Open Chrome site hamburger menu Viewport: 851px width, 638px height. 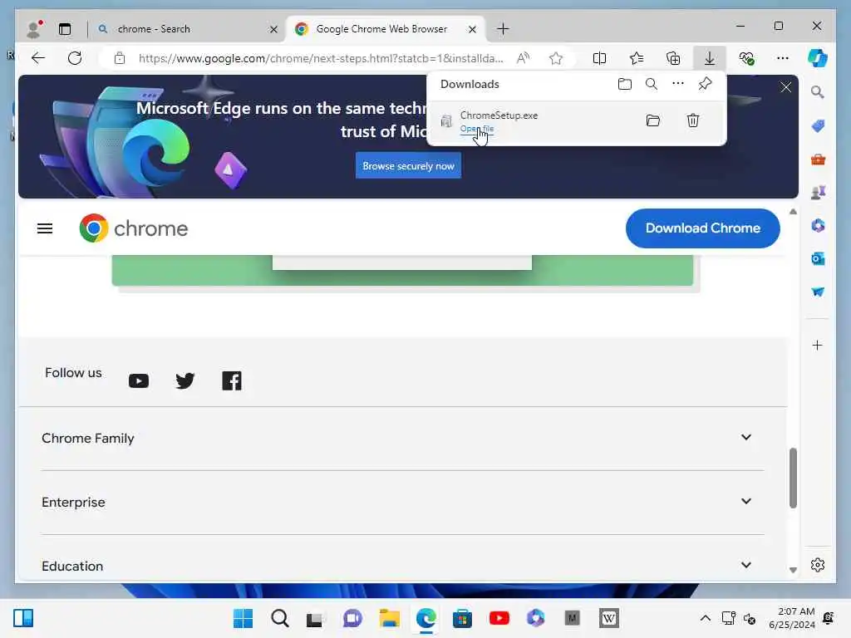[45, 228]
